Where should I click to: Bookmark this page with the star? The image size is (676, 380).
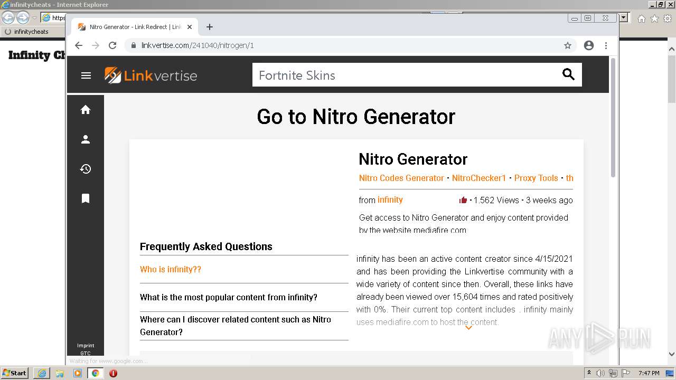tap(568, 45)
